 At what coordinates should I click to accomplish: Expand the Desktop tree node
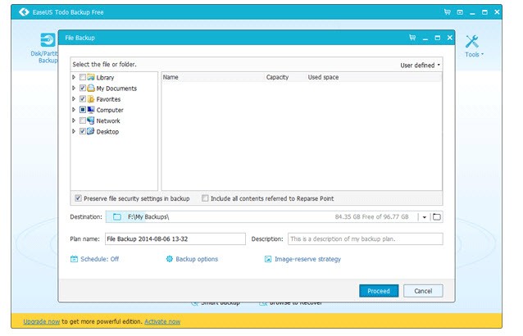point(74,131)
